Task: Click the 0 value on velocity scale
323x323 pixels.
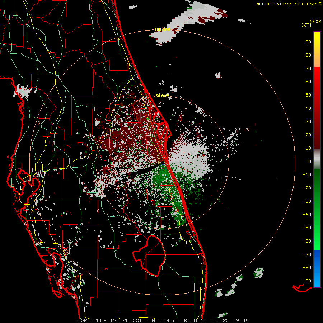Action: point(310,161)
